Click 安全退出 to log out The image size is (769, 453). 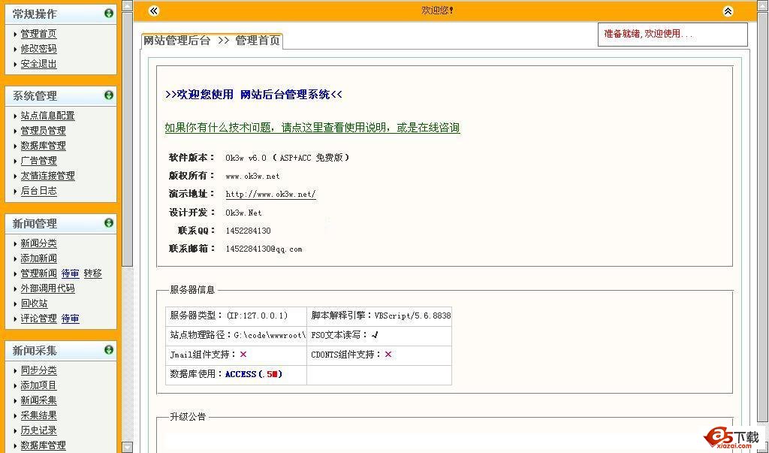tap(38, 64)
